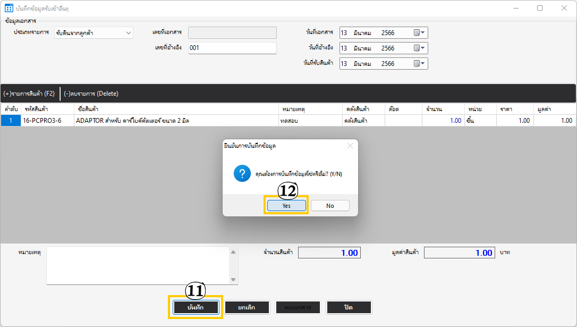This screenshot has height=327, width=577.
Task: Click the บันทึก save button
Action: coord(196,307)
